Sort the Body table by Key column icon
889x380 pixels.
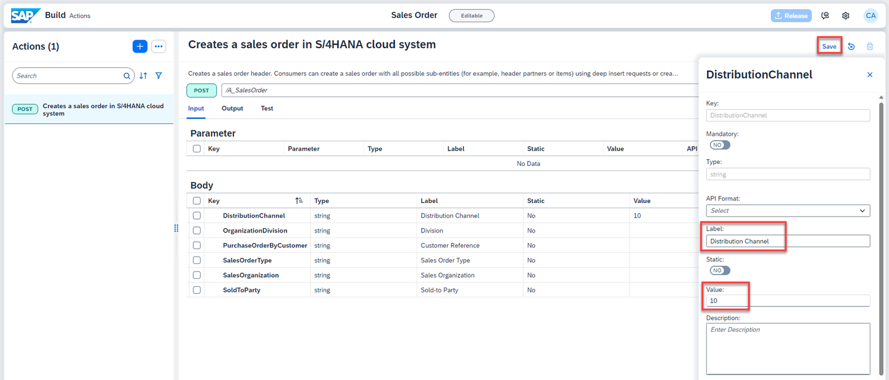coord(299,200)
